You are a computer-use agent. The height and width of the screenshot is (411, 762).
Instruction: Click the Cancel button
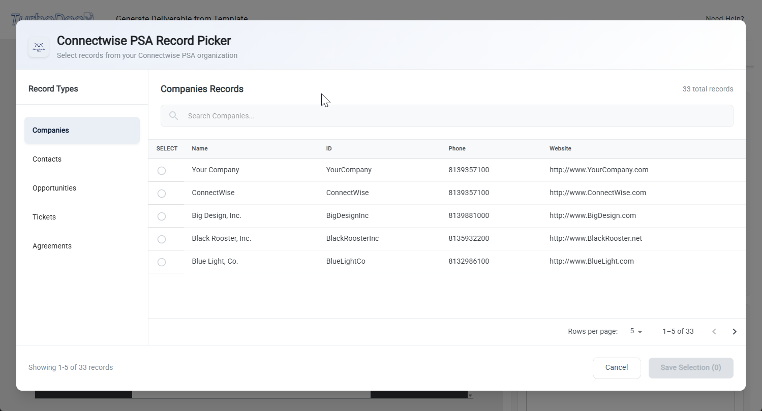[x=617, y=368]
